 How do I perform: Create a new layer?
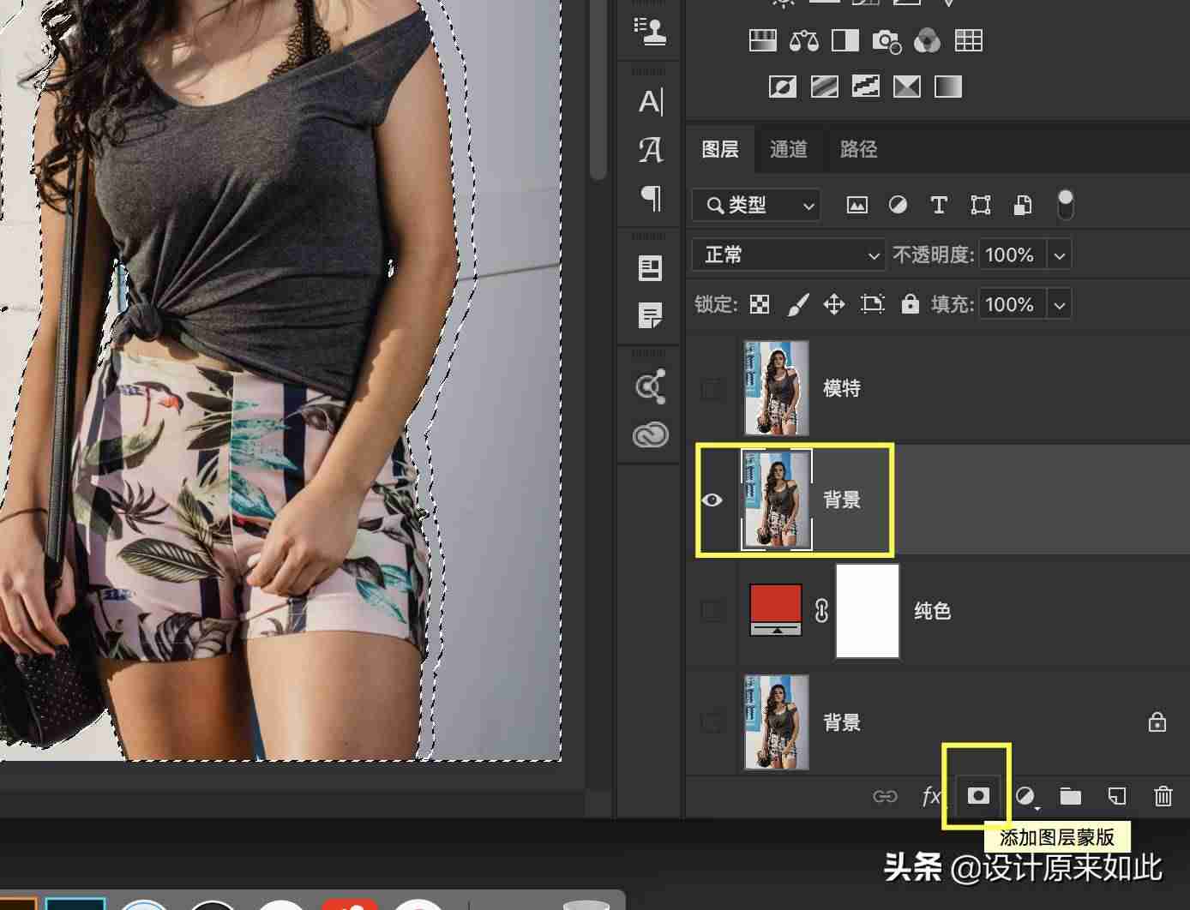[x=1117, y=797]
